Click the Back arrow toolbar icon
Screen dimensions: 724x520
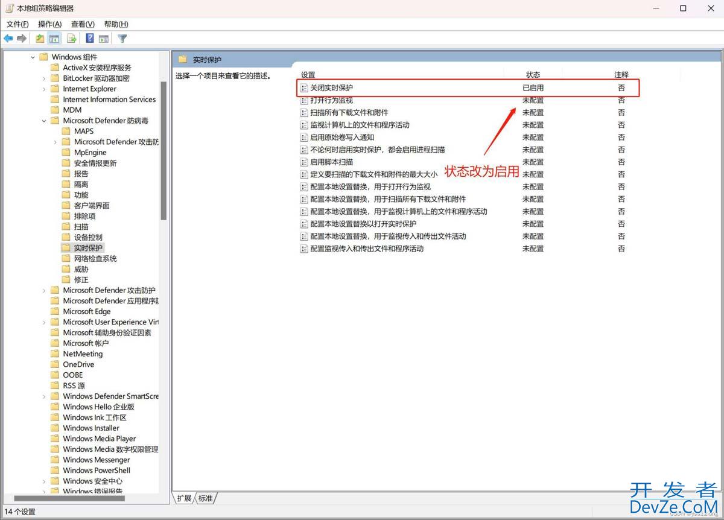(x=8, y=39)
